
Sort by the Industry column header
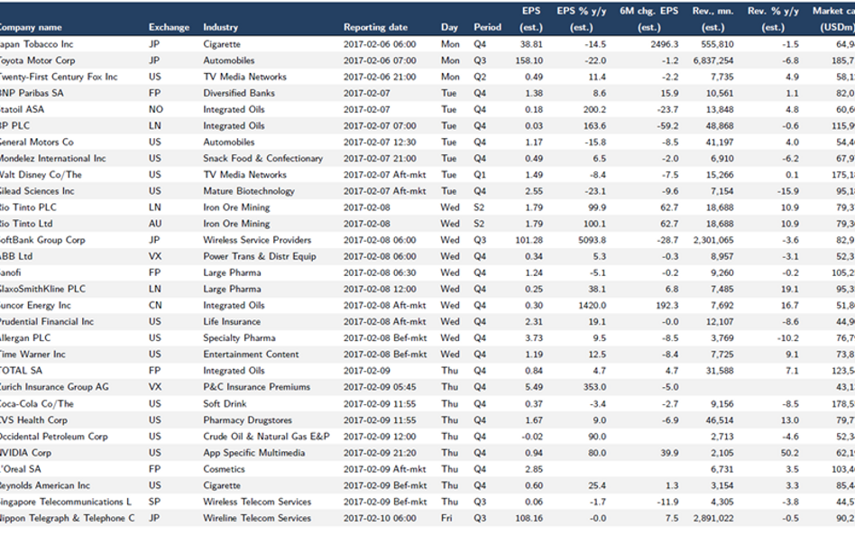click(x=220, y=27)
